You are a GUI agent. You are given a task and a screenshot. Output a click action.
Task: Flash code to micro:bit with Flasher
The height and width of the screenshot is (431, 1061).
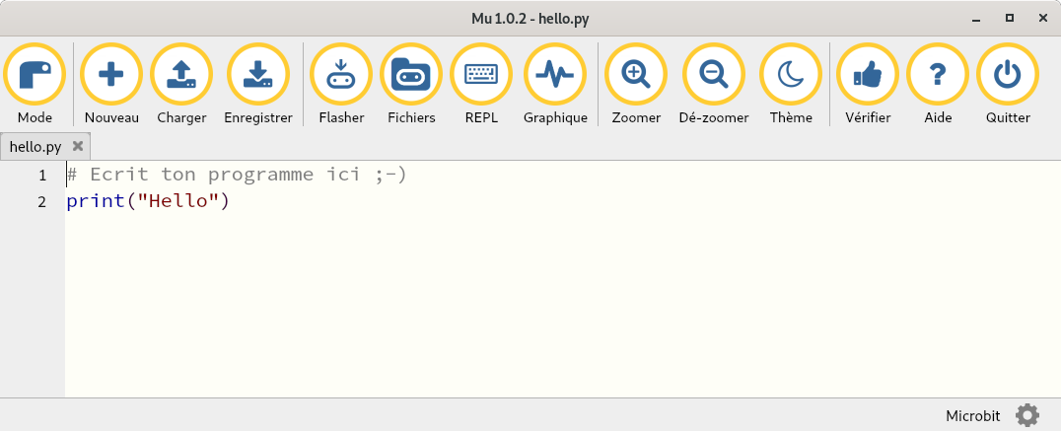pos(341,74)
